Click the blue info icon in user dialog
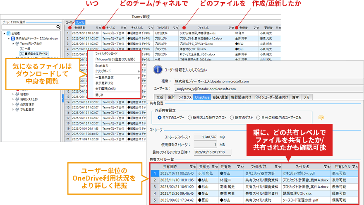 pos(157,70)
